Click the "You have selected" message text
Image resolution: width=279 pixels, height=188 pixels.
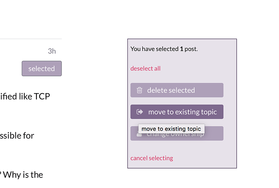(154, 49)
